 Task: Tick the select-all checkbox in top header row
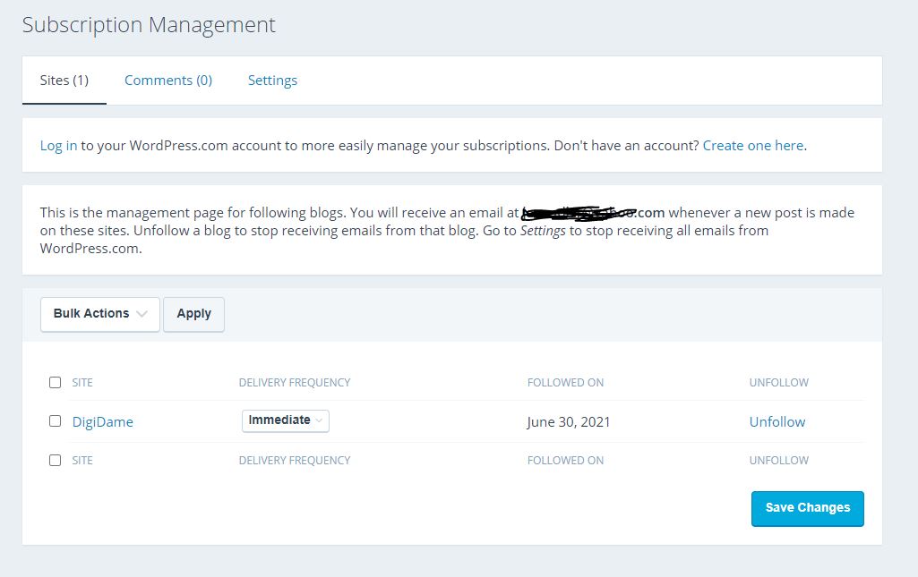pos(56,383)
